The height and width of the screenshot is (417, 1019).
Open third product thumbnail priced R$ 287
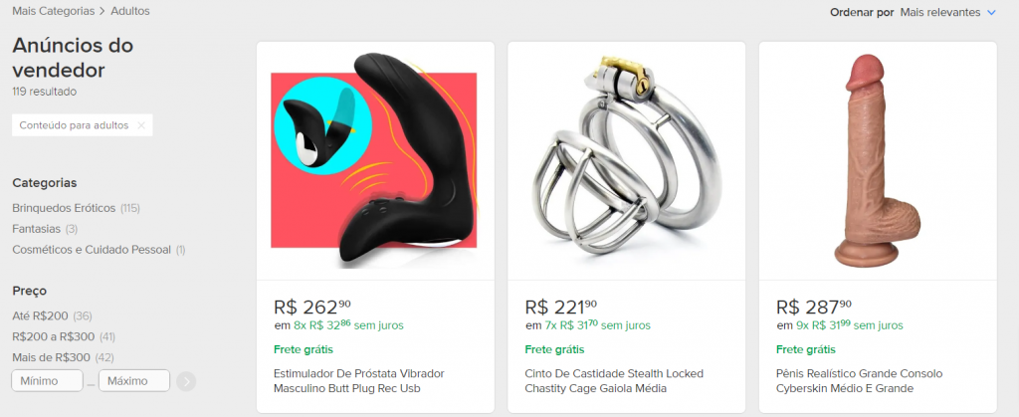[x=878, y=161]
